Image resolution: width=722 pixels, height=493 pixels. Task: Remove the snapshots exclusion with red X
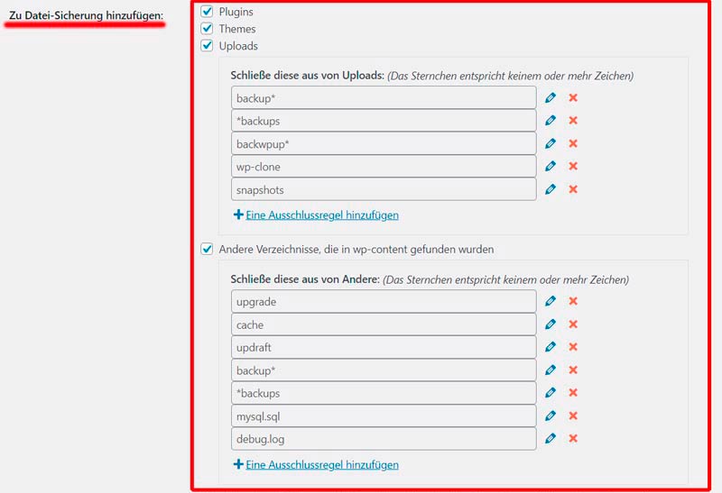[x=573, y=189]
